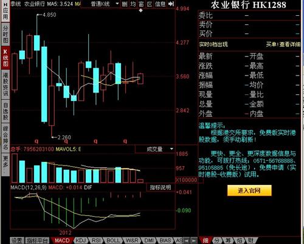Open the 成交量 volume indicator dropdown
Screen dimensions: 304x244
(x=155, y=149)
